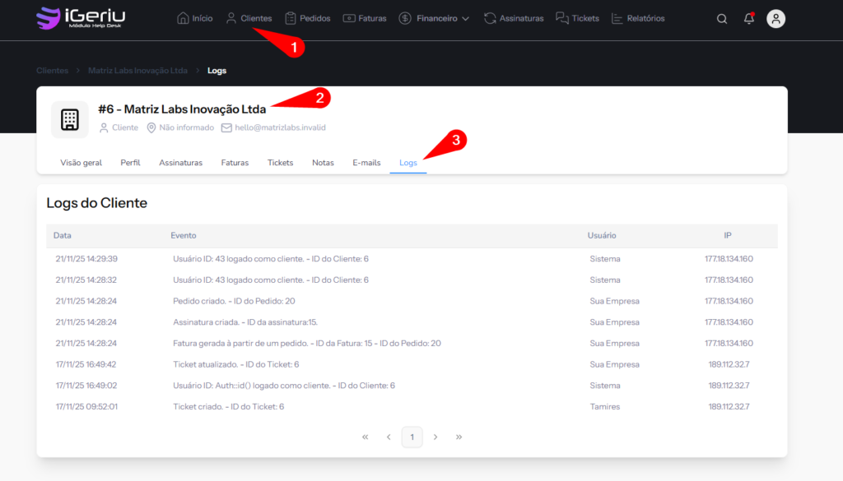Image resolution: width=843 pixels, height=481 pixels.
Task: Click the Matriz Labs Inovação Ltda breadcrumb
Action: tap(137, 71)
